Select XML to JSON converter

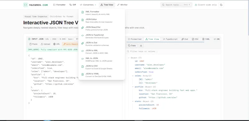coord(102,59)
